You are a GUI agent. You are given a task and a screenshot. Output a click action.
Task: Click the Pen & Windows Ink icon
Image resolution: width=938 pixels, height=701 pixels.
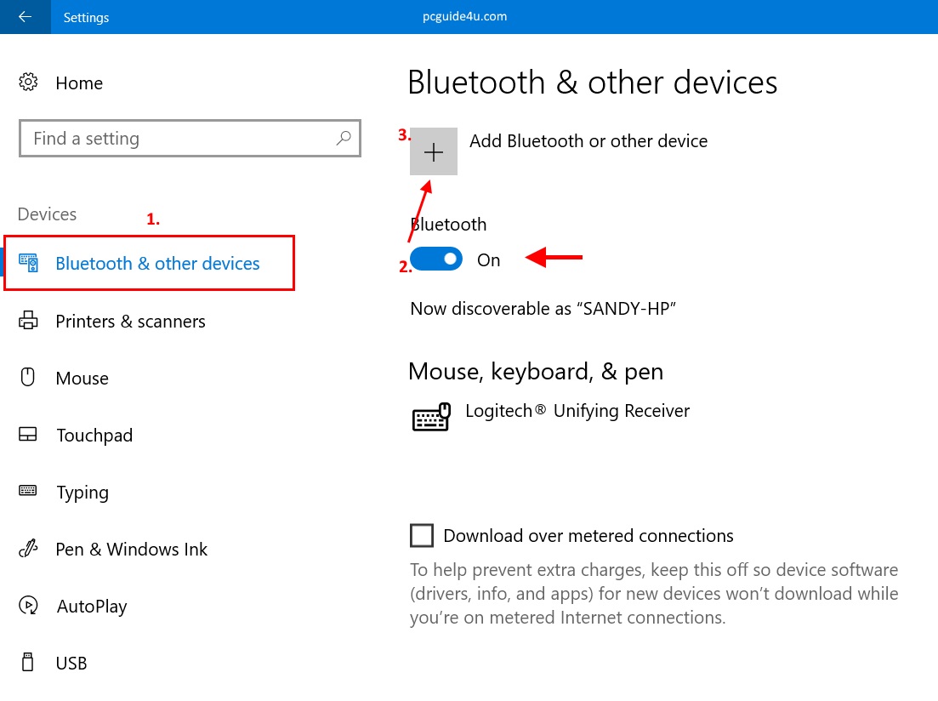click(x=28, y=549)
